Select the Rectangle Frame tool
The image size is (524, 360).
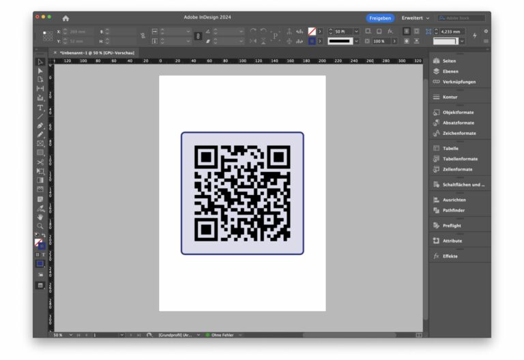point(40,144)
